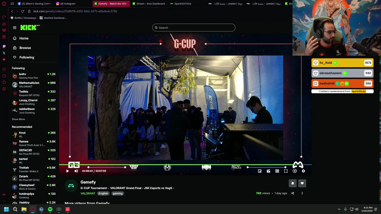381x214 pixels.
Task: Click the Kick search field
Action: [x=194, y=28]
